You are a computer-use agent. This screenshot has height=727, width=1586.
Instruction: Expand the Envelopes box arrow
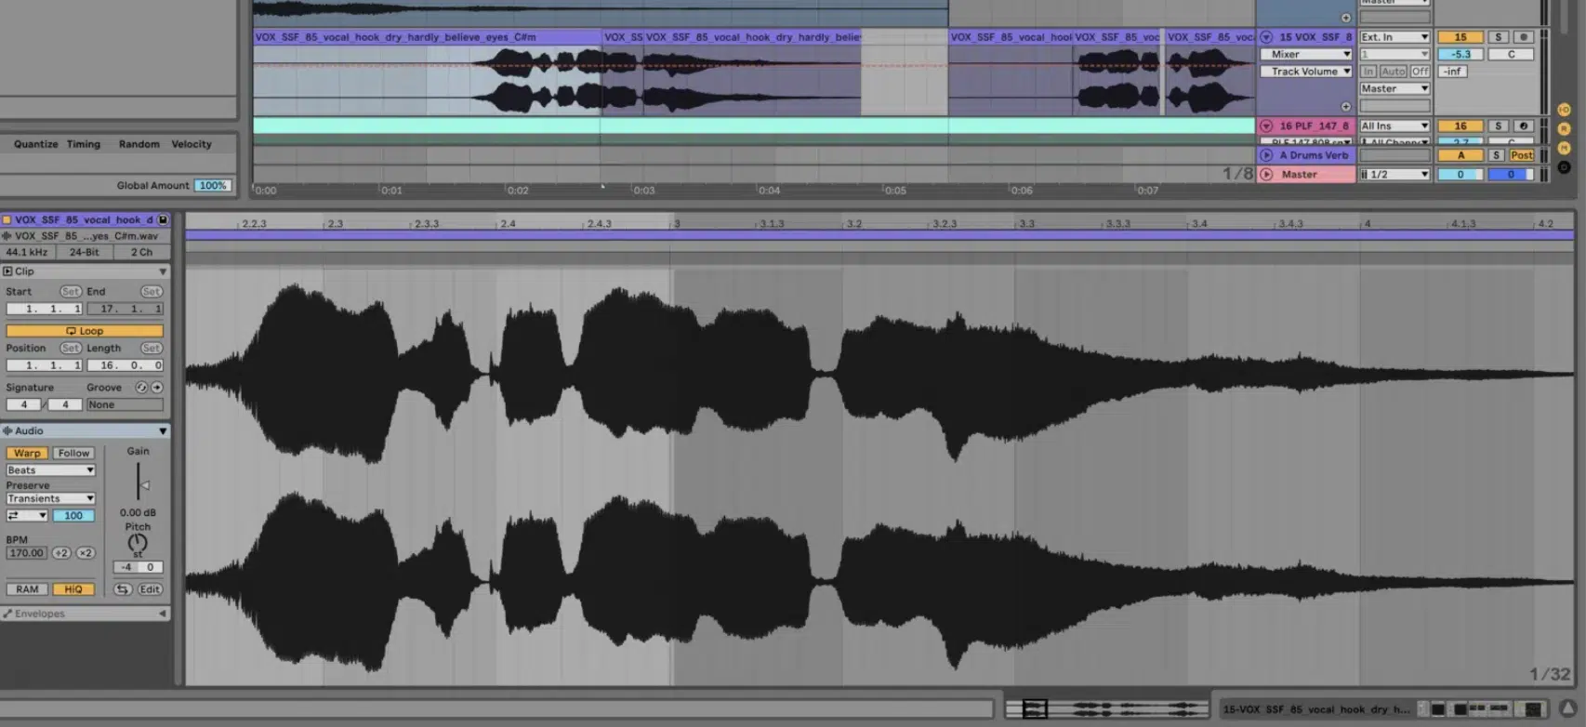coord(163,614)
